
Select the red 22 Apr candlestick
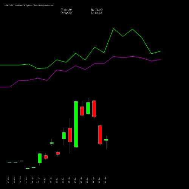94,109
